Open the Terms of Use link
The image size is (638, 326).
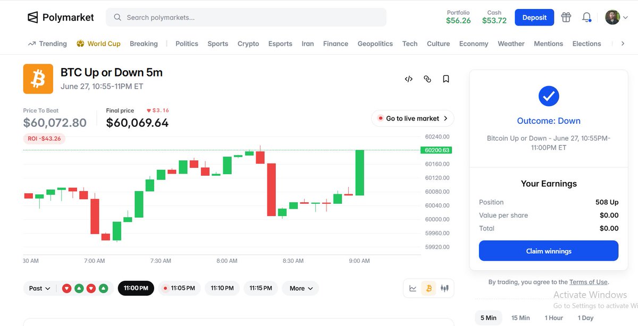coord(588,282)
